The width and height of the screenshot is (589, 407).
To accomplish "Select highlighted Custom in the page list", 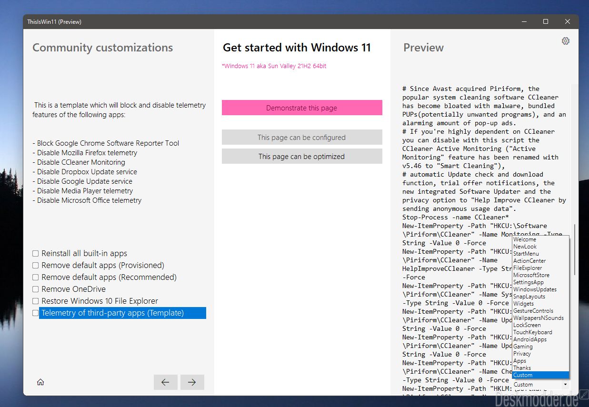I will click(x=540, y=375).
